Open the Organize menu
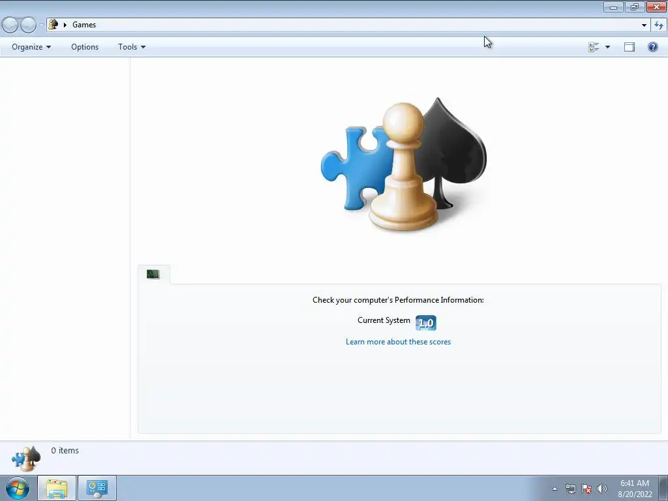The height and width of the screenshot is (501, 668). click(x=31, y=47)
